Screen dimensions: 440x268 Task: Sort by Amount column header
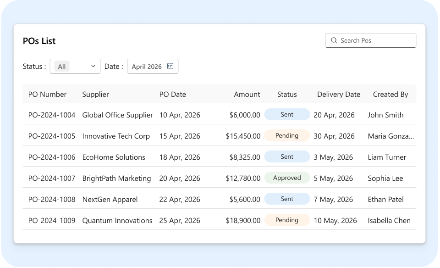coord(247,95)
